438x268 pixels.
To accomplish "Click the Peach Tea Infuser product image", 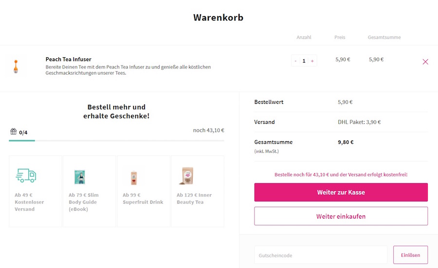I will pos(16,66).
